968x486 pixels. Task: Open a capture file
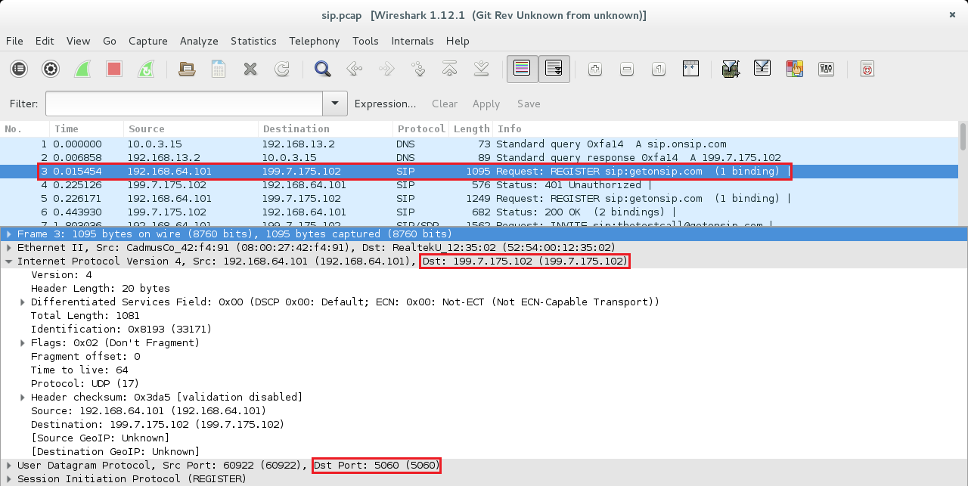point(187,69)
